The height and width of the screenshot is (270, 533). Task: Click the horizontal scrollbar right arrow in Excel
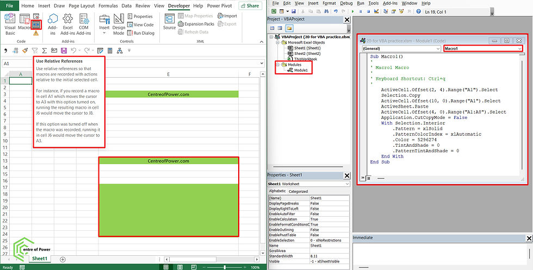coord(256,260)
